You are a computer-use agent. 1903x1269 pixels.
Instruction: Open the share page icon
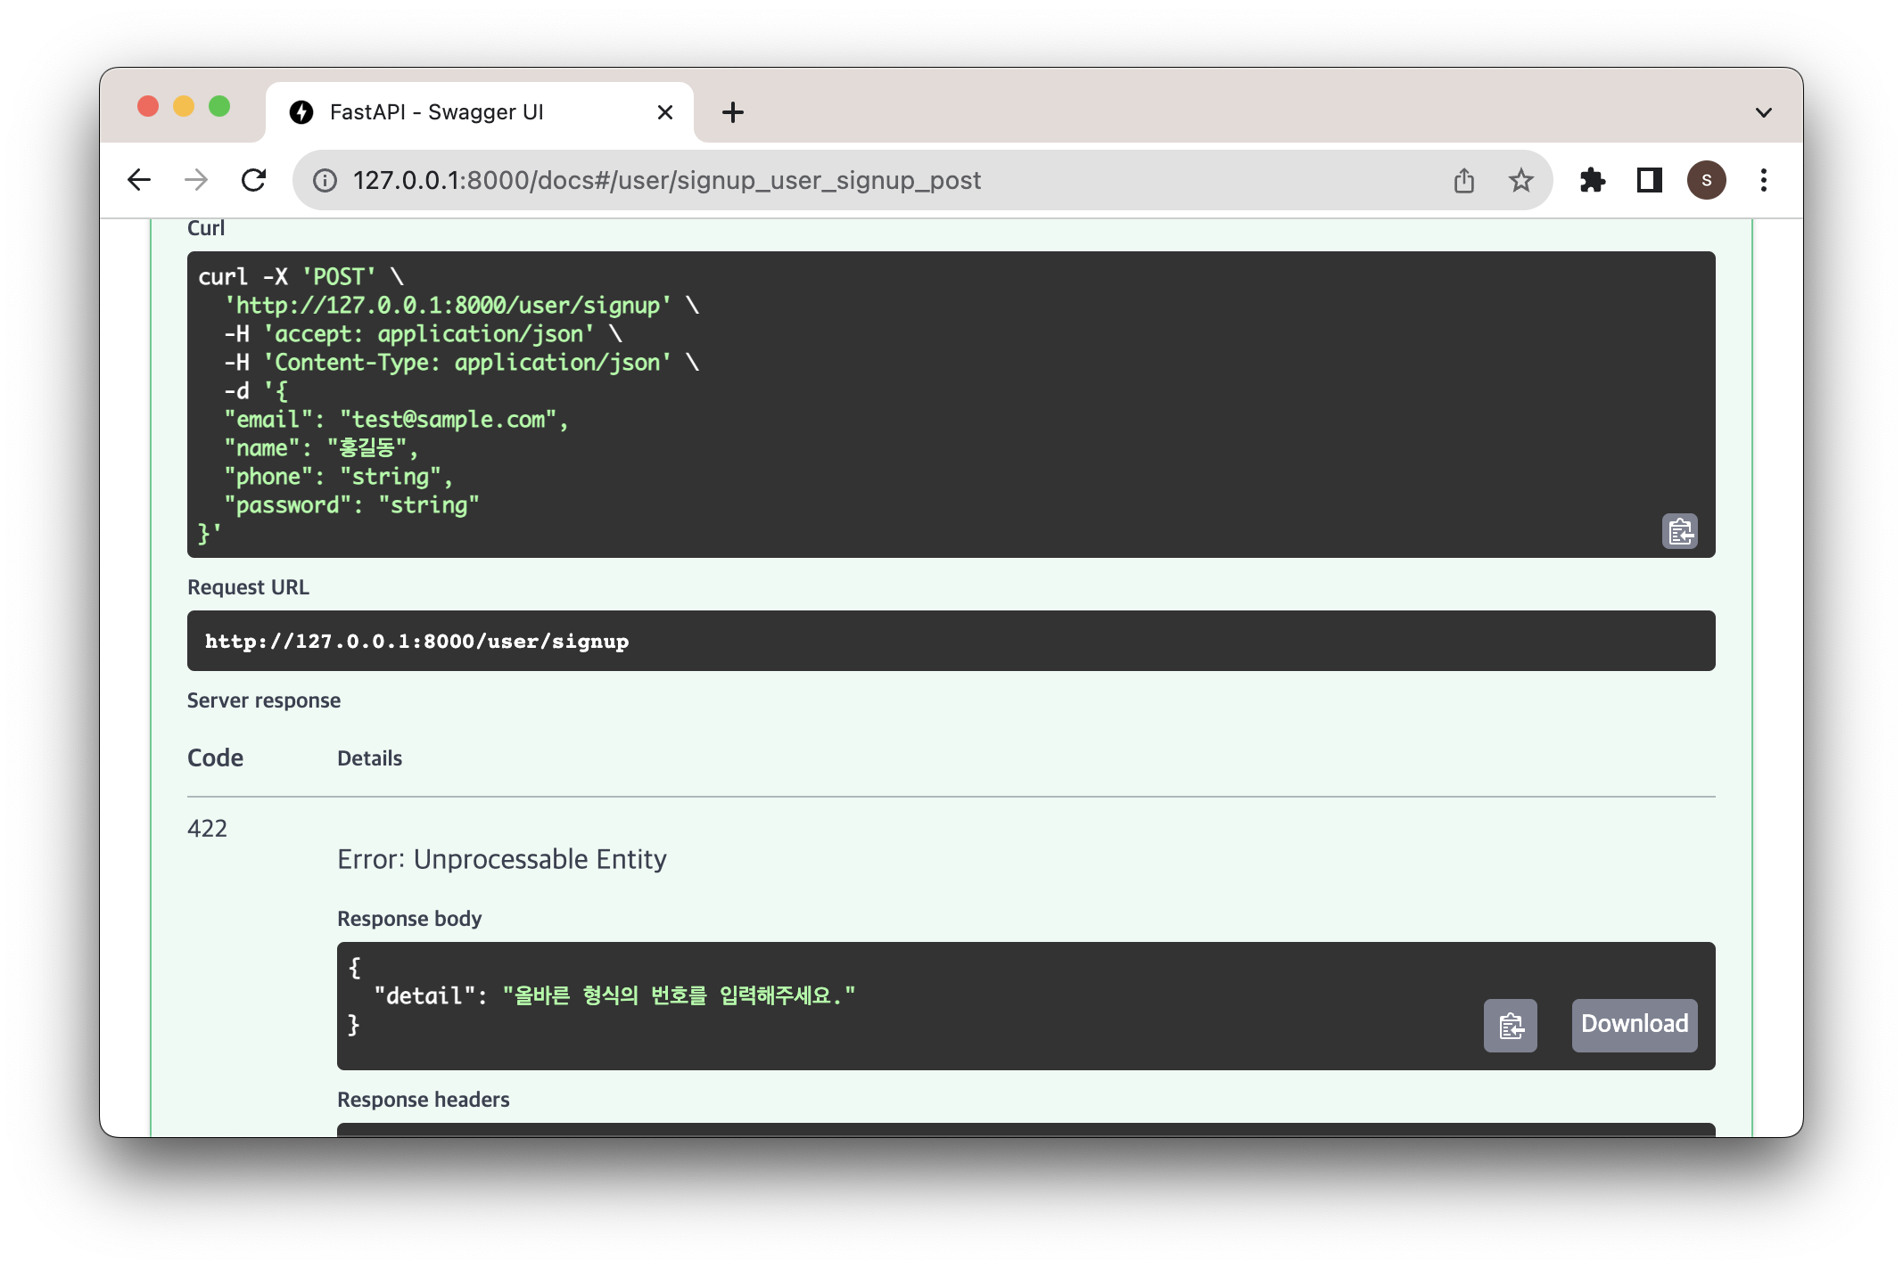(x=1463, y=181)
